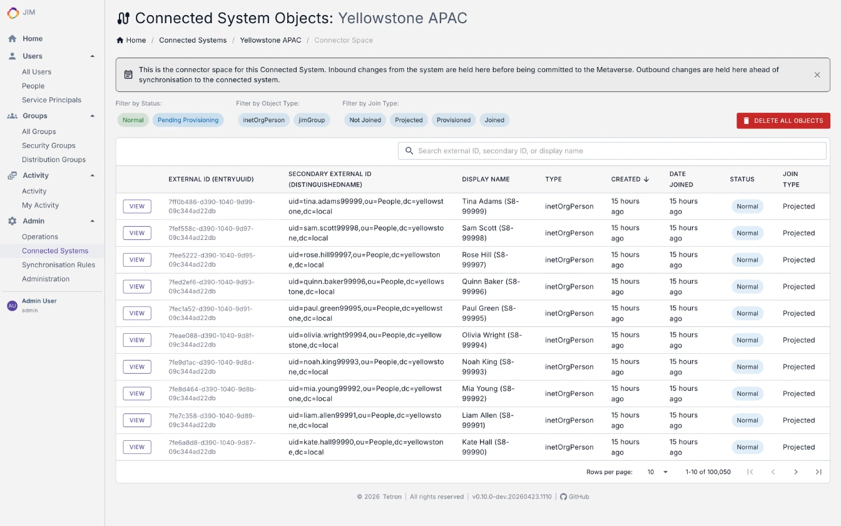Open Admin settings via the gear icon

point(11,220)
